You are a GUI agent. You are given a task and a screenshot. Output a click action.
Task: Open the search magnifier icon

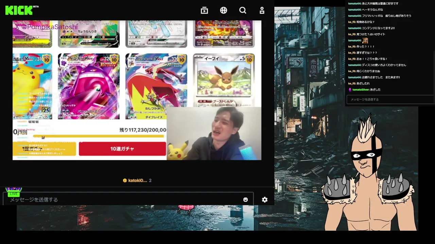(x=243, y=11)
